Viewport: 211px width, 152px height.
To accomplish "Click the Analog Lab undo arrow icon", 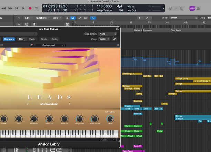I will point(102,140).
